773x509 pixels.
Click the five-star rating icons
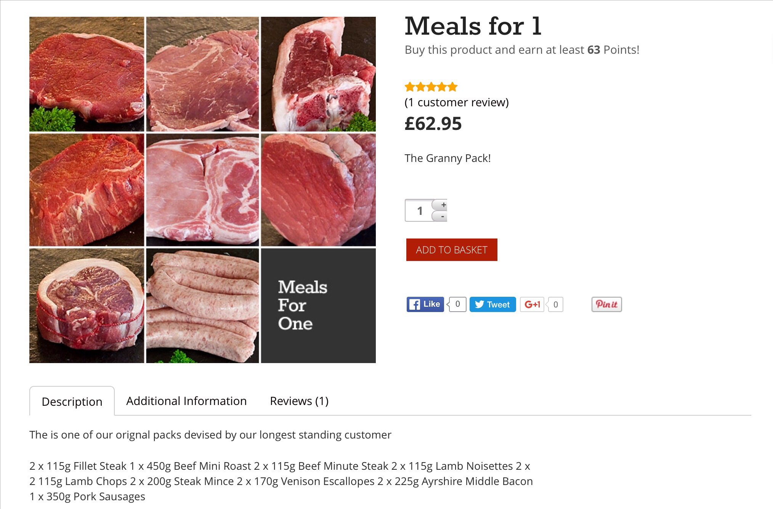click(x=431, y=87)
